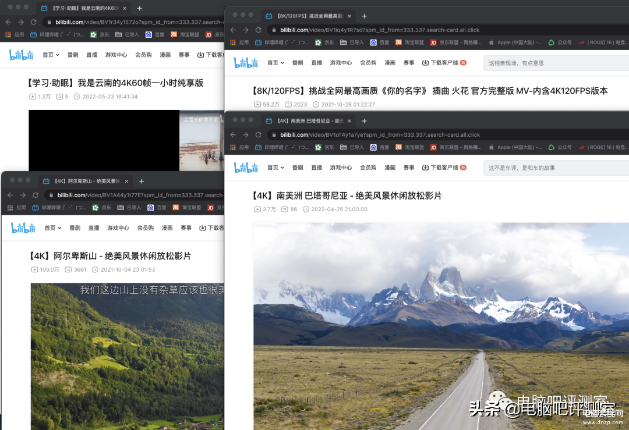The width and height of the screenshot is (629, 430).
Task: Click the date 2022-05-23 18:41:34
Action: tap(105, 97)
